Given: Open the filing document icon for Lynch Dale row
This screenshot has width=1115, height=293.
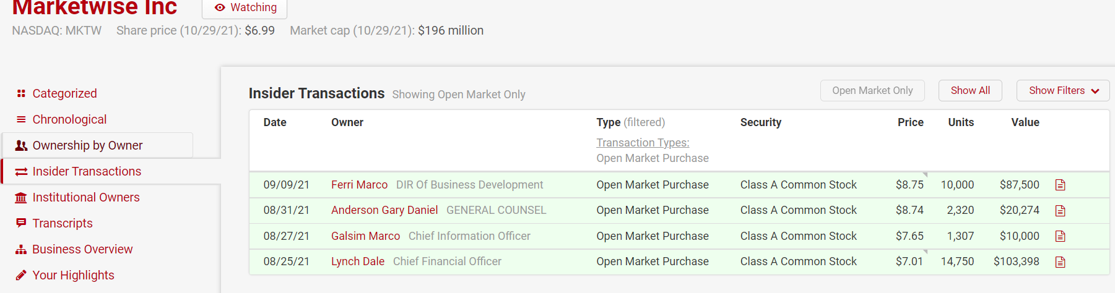Looking at the screenshot, I should [x=1061, y=262].
